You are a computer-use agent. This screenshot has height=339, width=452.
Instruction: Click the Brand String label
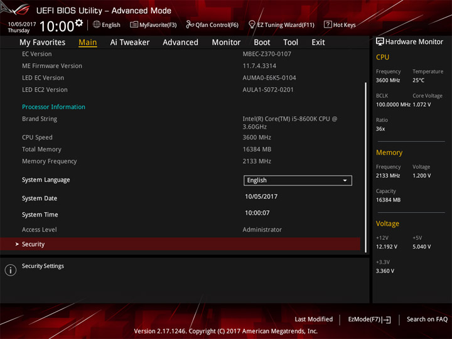tap(40, 119)
